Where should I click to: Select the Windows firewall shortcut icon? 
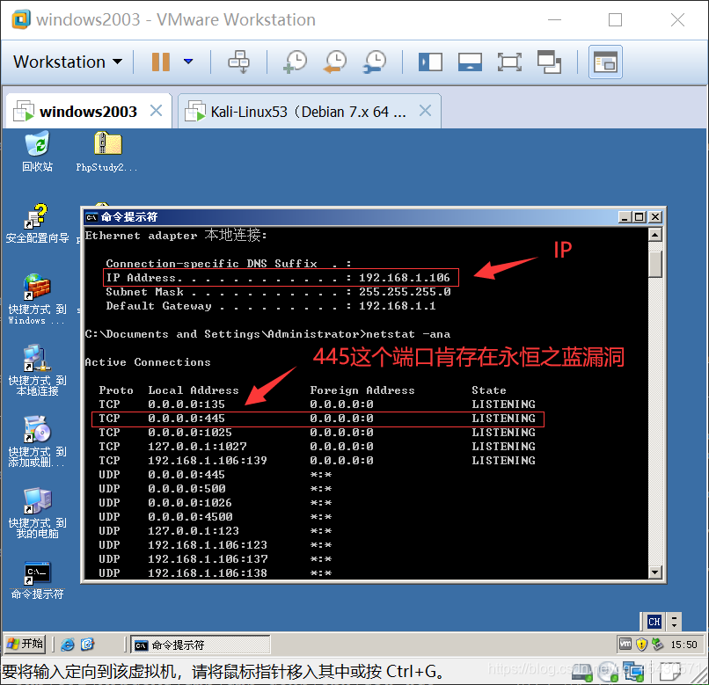point(37,299)
